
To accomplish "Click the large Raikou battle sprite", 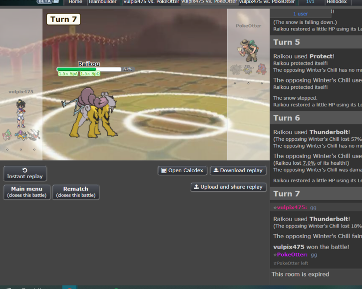I will tap(90, 113).
